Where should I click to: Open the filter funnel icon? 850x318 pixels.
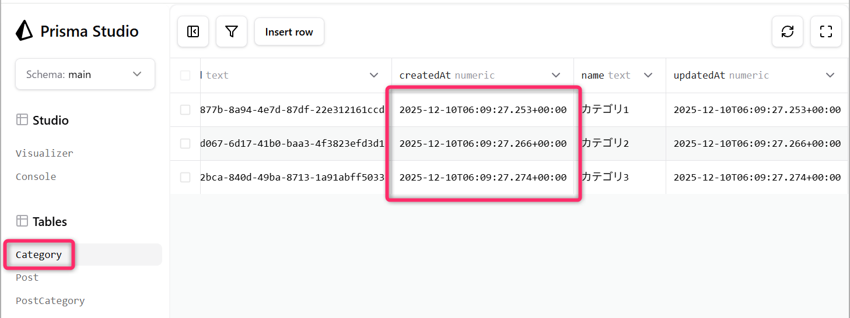(232, 31)
